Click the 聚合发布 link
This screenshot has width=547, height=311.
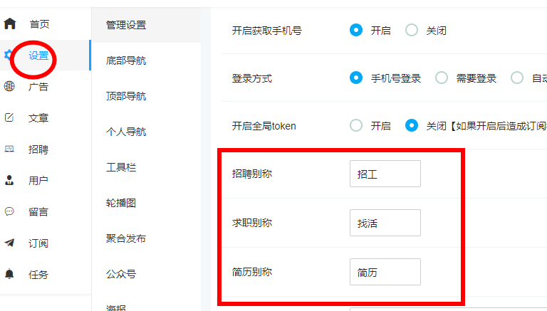pyautogui.click(x=126, y=238)
